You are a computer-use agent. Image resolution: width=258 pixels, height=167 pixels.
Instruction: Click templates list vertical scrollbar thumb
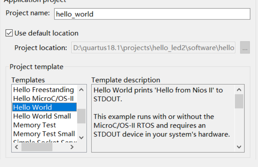pyautogui.click(x=81, y=116)
